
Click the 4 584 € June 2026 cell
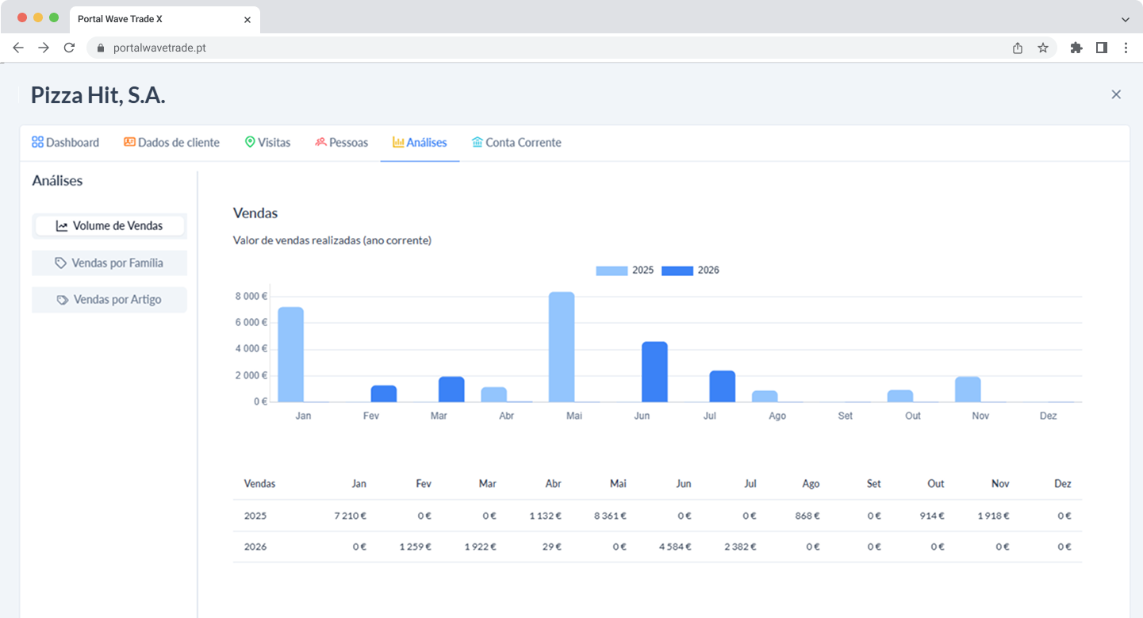(674, 547)
